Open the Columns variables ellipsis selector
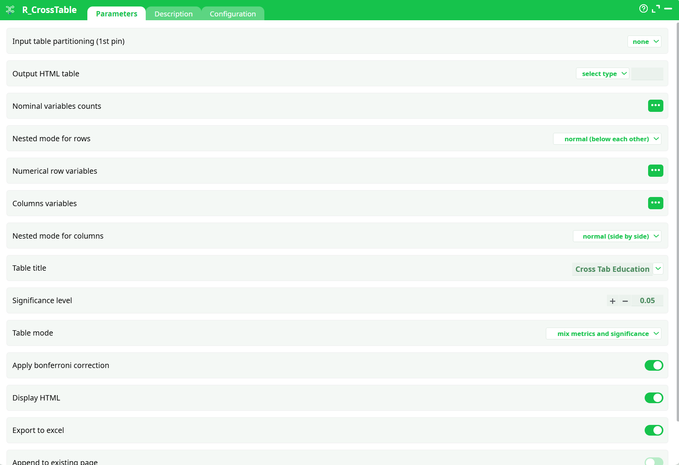 coord(655,203)
